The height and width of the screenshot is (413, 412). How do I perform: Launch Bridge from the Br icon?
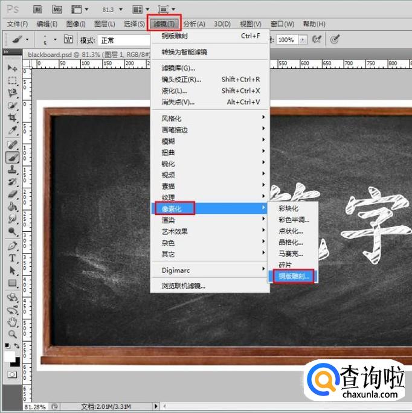pos(37,9)
